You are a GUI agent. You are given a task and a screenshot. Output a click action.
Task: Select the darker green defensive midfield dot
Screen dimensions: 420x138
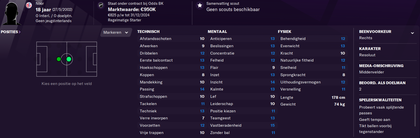click(x=59, y=59)
